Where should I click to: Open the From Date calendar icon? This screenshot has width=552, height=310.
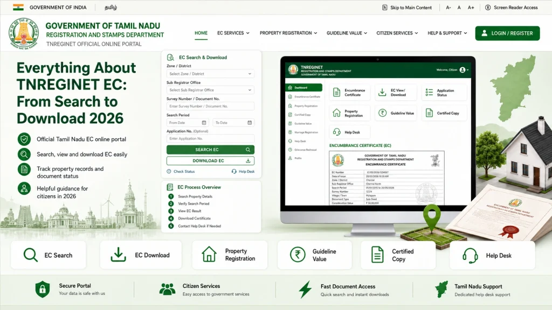(204, 123)
